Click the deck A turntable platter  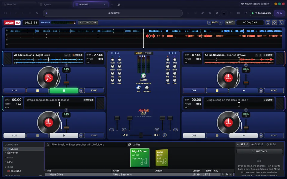pos(48,78)
